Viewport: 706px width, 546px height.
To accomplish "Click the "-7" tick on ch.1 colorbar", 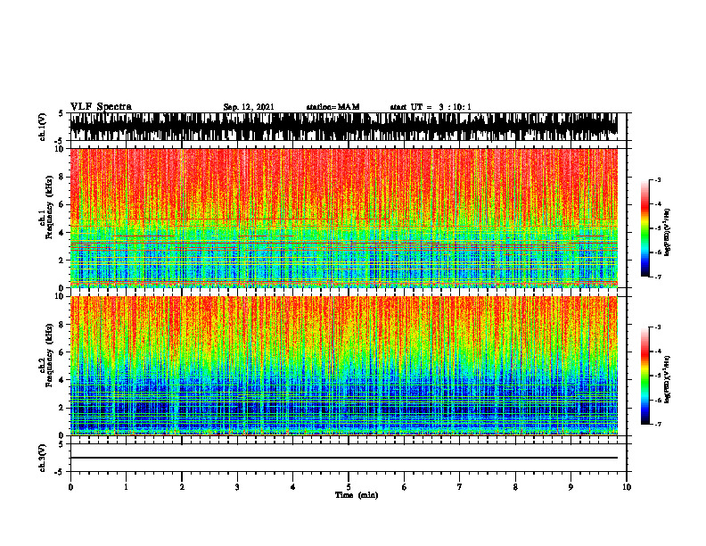I will coord(658,277).
